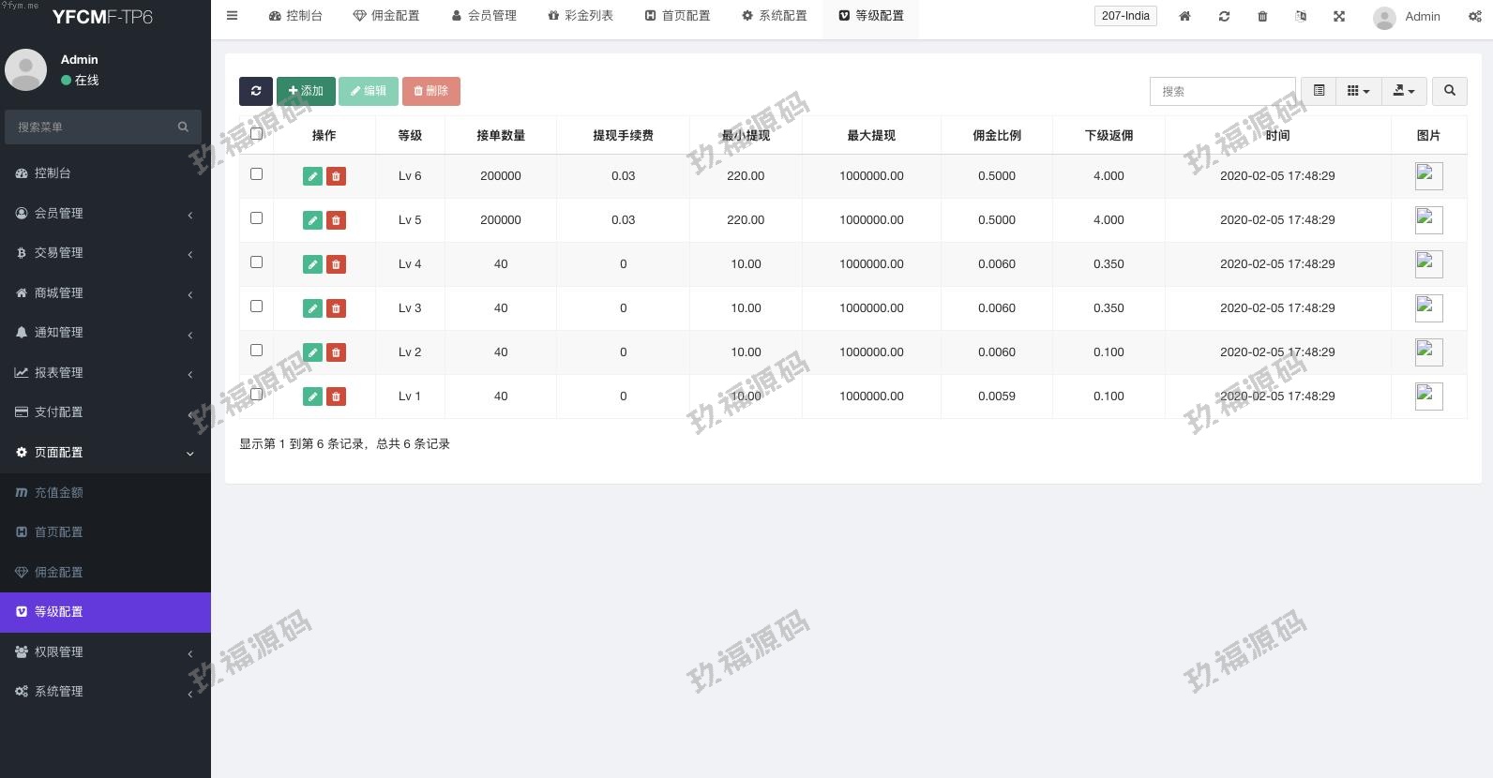This screenshot has width=1493, height=778.
Task: Click the home icon in top bar
Action: (x=1184, y=16)
